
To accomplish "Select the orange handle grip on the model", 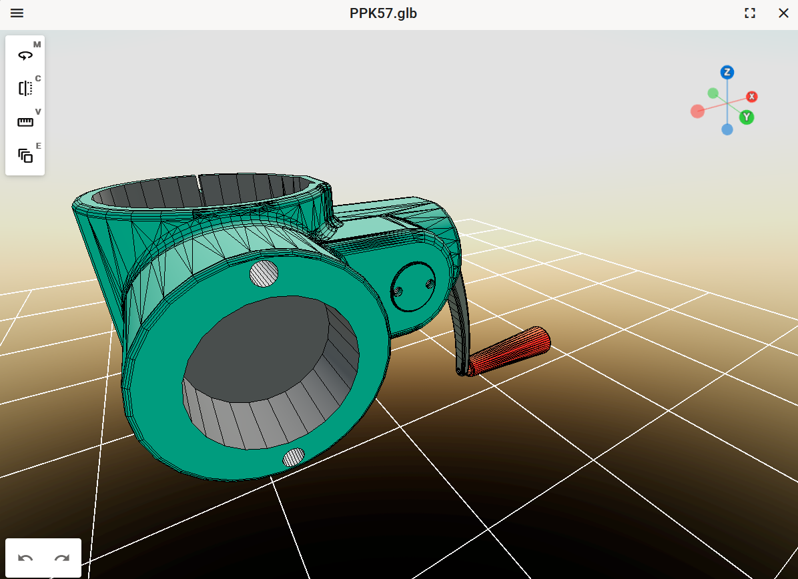I will [x=509, y=351].
